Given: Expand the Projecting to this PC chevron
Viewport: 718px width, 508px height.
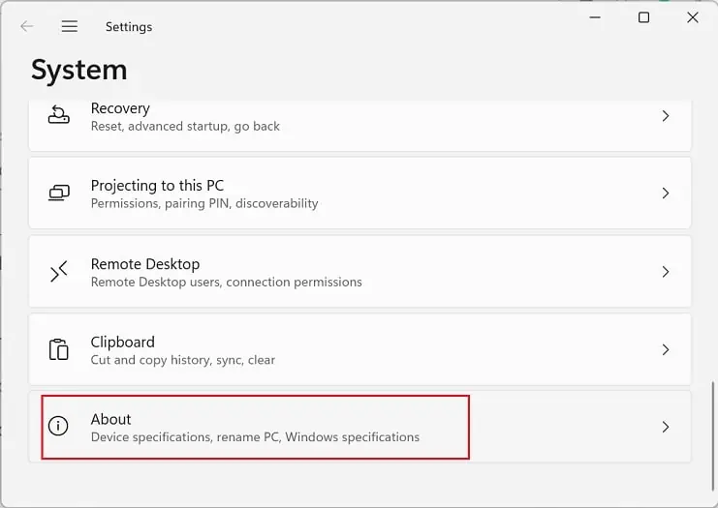Looking at the screenshot, I should (x=665, y=194).
